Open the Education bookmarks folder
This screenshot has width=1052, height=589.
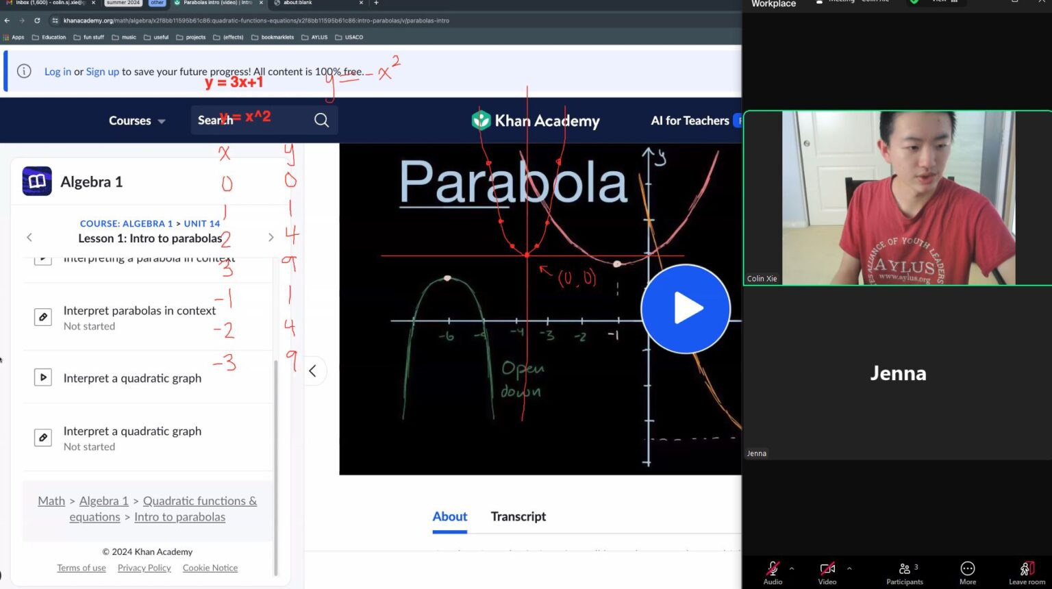49,37
